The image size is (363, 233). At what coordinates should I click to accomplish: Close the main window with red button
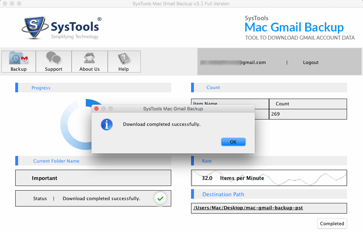pyautogui.click(x=5, y=4)
